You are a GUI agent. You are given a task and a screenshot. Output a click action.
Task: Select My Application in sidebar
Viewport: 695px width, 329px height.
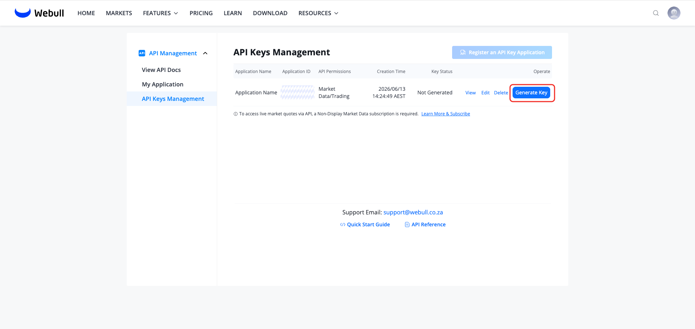pos(163,84)
